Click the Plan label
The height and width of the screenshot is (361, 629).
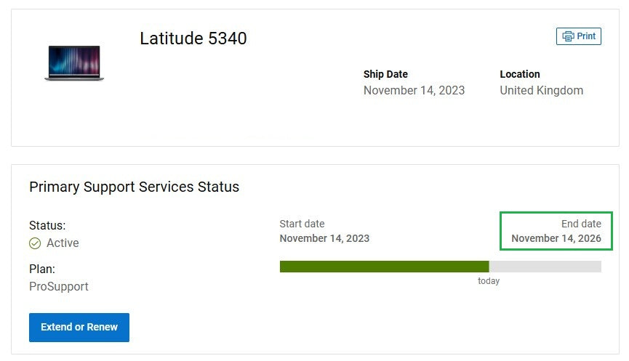[x=42, y=269]
